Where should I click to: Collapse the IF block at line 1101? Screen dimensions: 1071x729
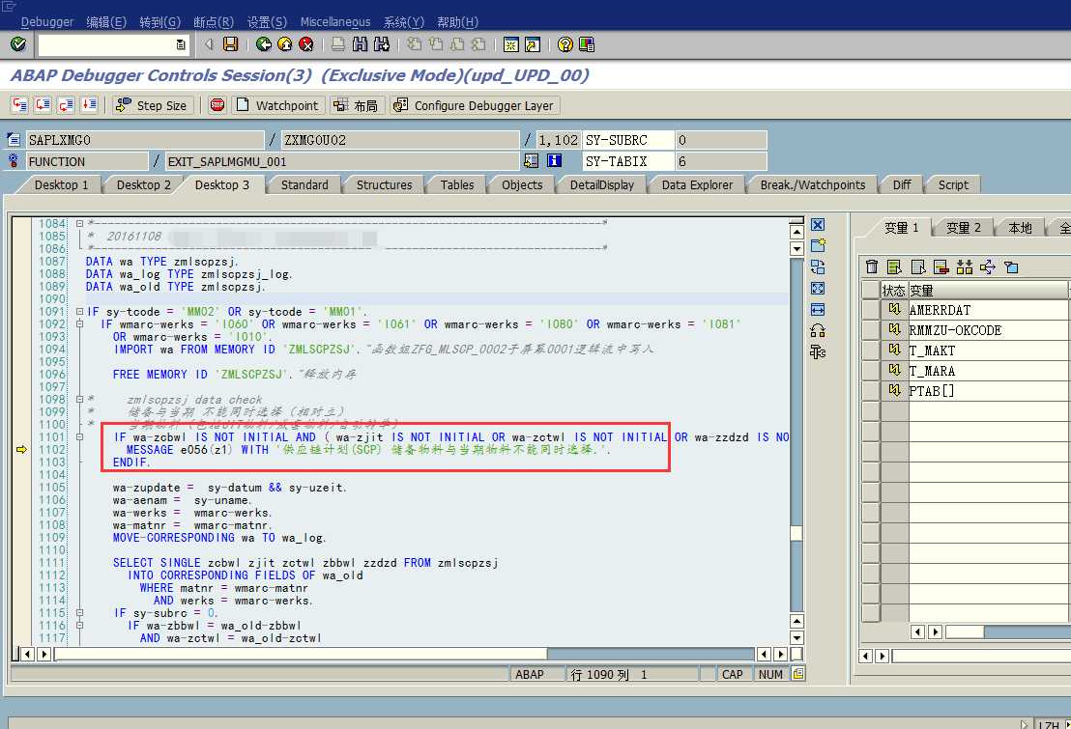pyautogui.click(x=80, y=436)
